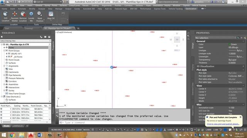247x138 pixels.
Task: Open the Analyze ribbon tab
Action: coord(42,9)
